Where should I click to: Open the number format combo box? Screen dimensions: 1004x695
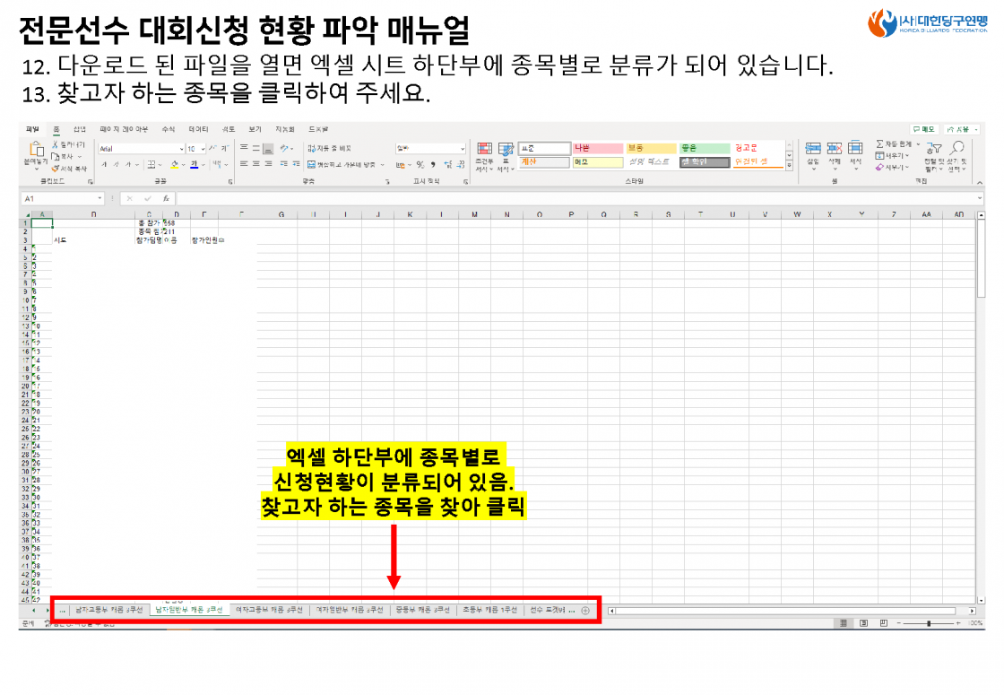point(430,148)
